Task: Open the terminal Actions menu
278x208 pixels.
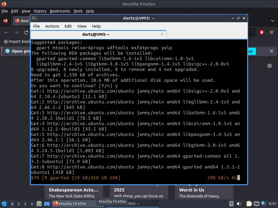Action: point(52,26)
